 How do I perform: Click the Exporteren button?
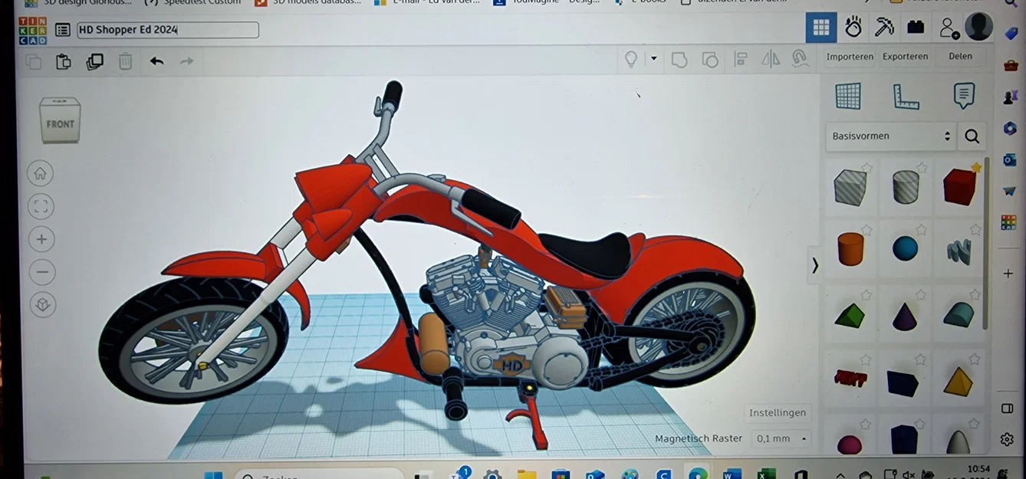click(x=905, y=56)
